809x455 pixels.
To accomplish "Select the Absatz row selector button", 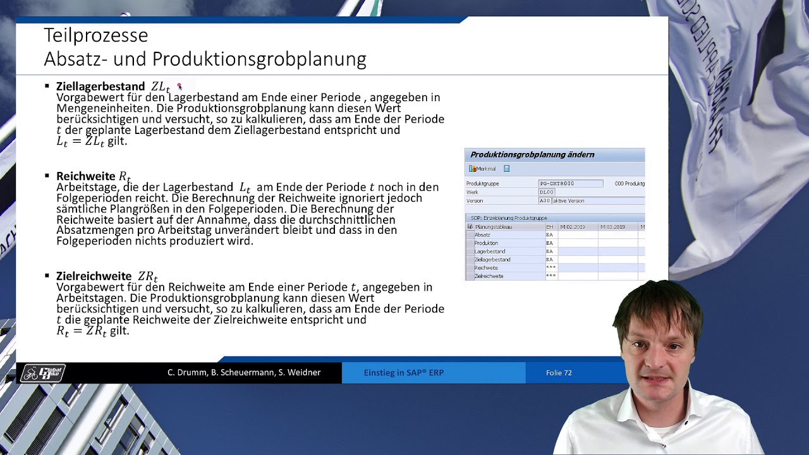I will (470, 235).
